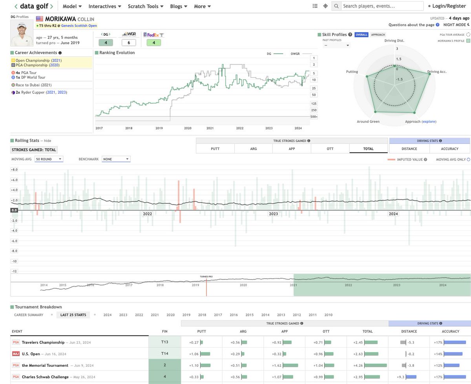Click the Imputed Value red legend swatch
Screen dimensions: 471x384
391,159
